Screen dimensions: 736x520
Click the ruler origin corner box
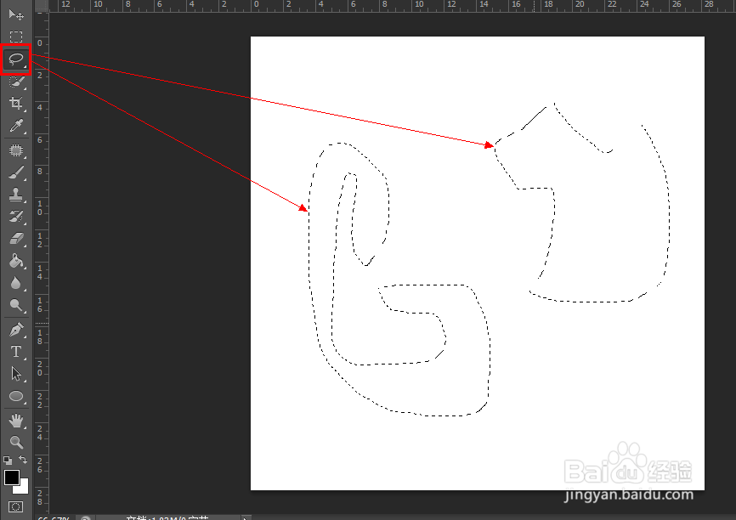(x=42, y=6)
